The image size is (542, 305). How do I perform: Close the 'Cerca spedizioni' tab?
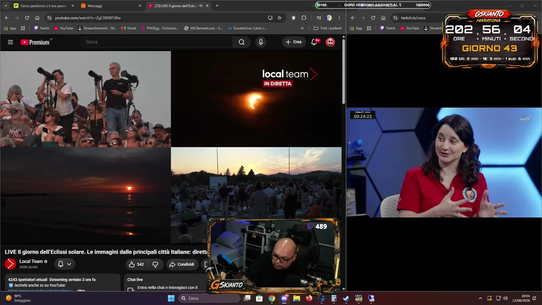(73, 6)
